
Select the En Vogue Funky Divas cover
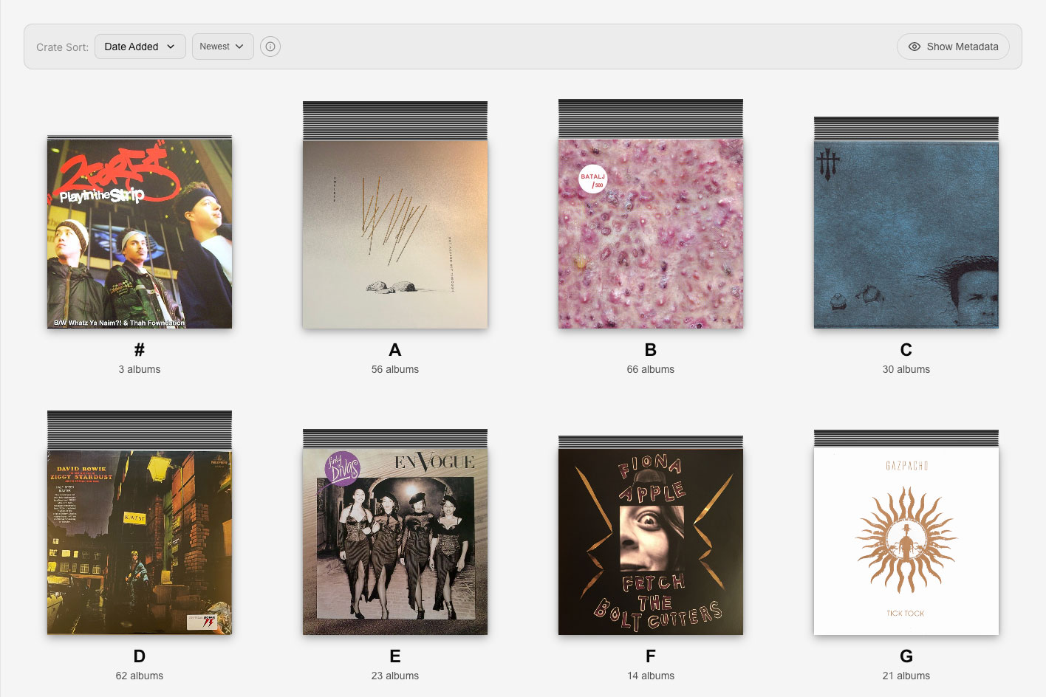[x=395, y=542]
